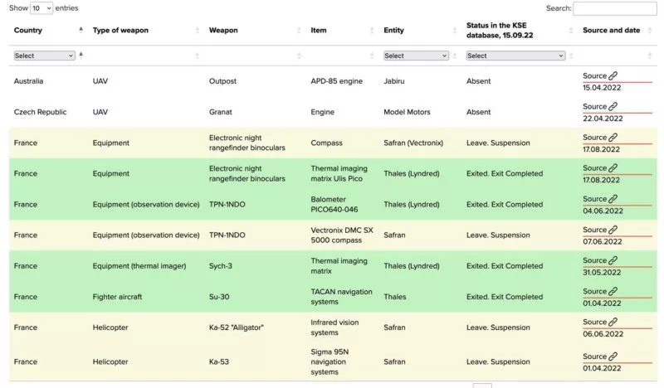Open the Status filter Select dropdown
The height and width of the screenshot is (388, 664).
[x=515, y=56]
